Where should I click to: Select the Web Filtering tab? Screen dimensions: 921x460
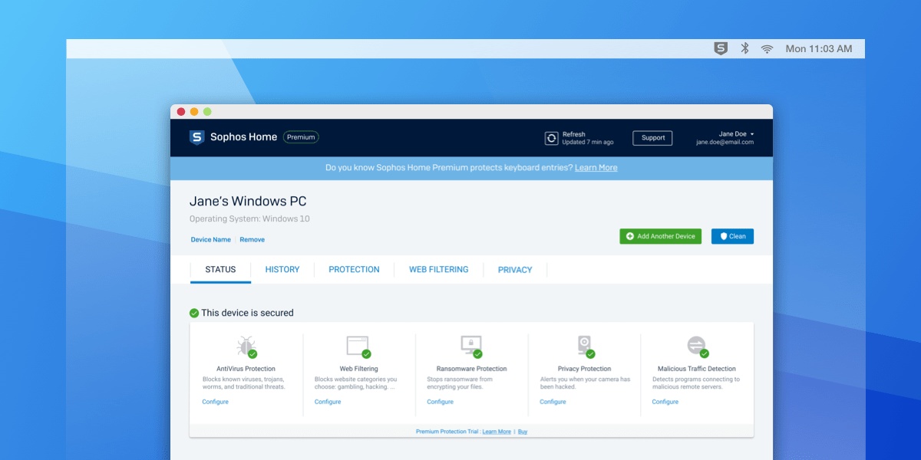pos(438,270)
